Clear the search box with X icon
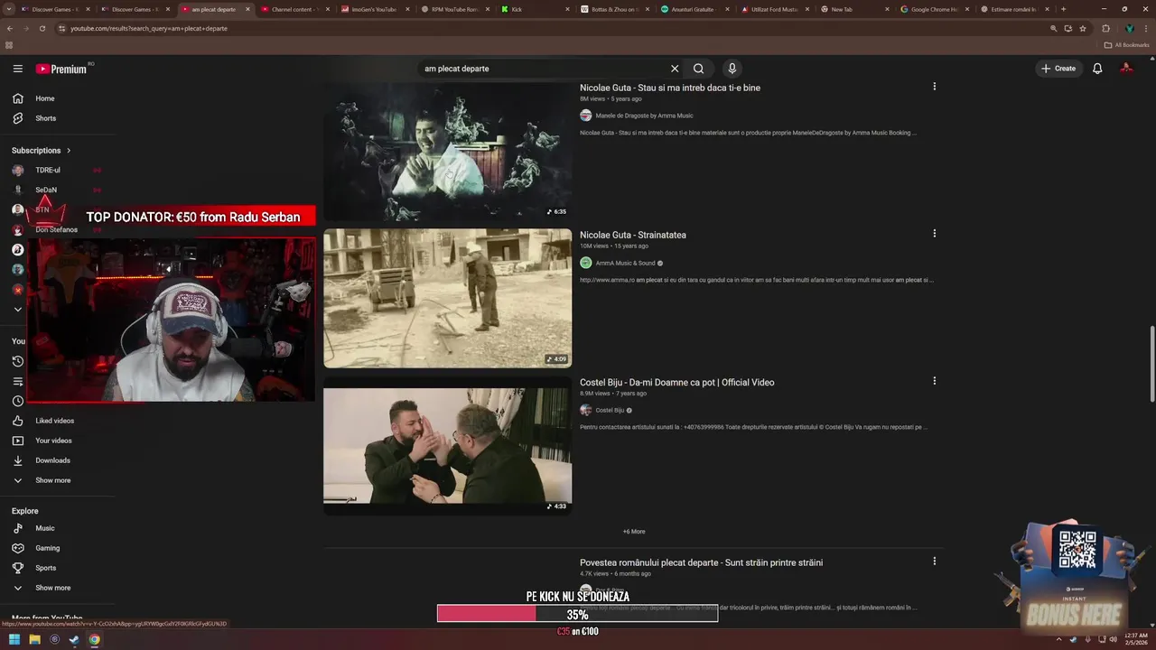1156x650 pixels. pos(674,69)
